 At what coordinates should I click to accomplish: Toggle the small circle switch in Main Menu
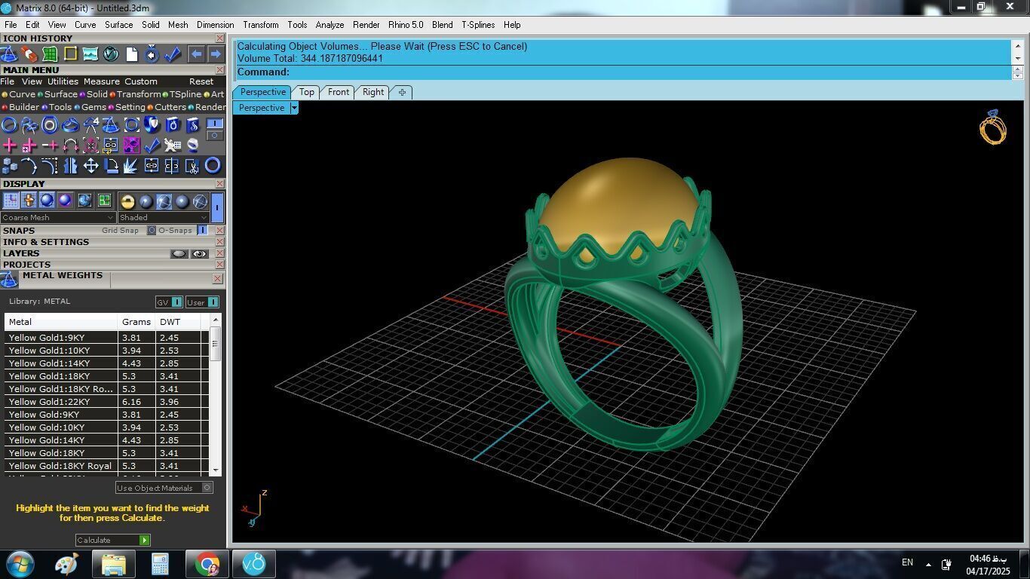(215, 136)
